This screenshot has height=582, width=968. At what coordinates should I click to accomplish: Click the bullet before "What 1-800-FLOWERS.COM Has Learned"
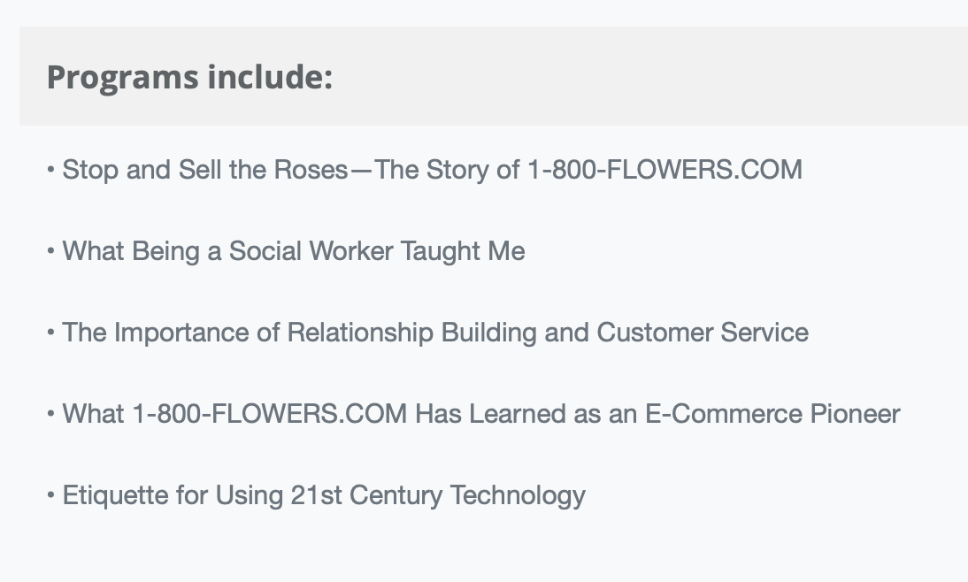pos(50,414)
